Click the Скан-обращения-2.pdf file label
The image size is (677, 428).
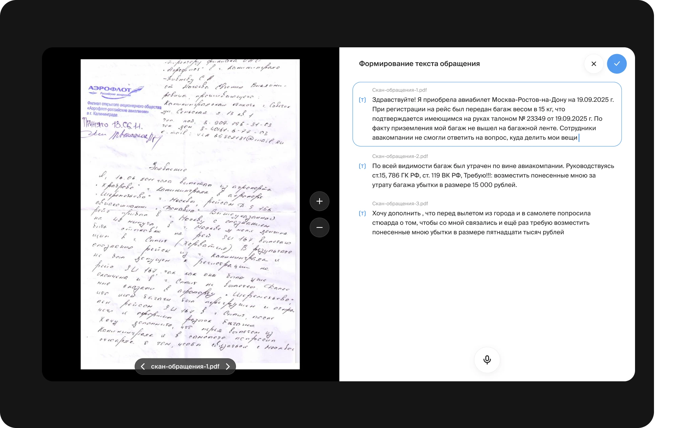pyautogui.click(x=400, y=156)
